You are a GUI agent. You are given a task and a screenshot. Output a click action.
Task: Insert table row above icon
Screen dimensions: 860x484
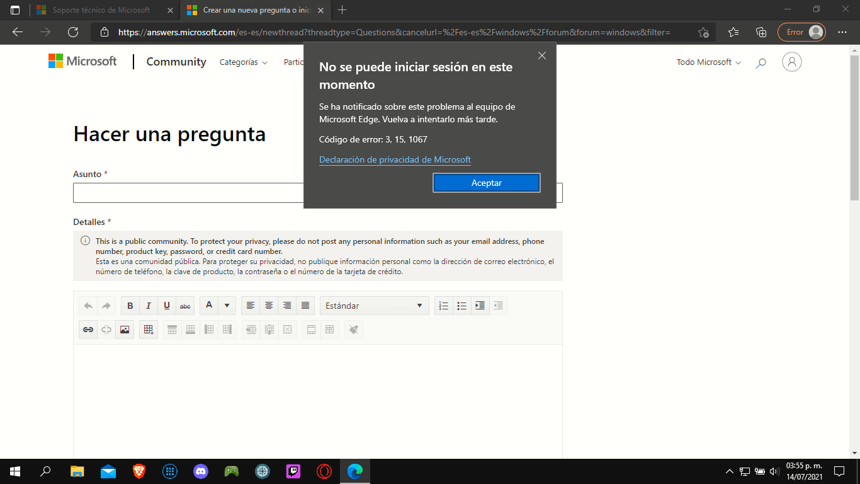(x=173, y=330)
